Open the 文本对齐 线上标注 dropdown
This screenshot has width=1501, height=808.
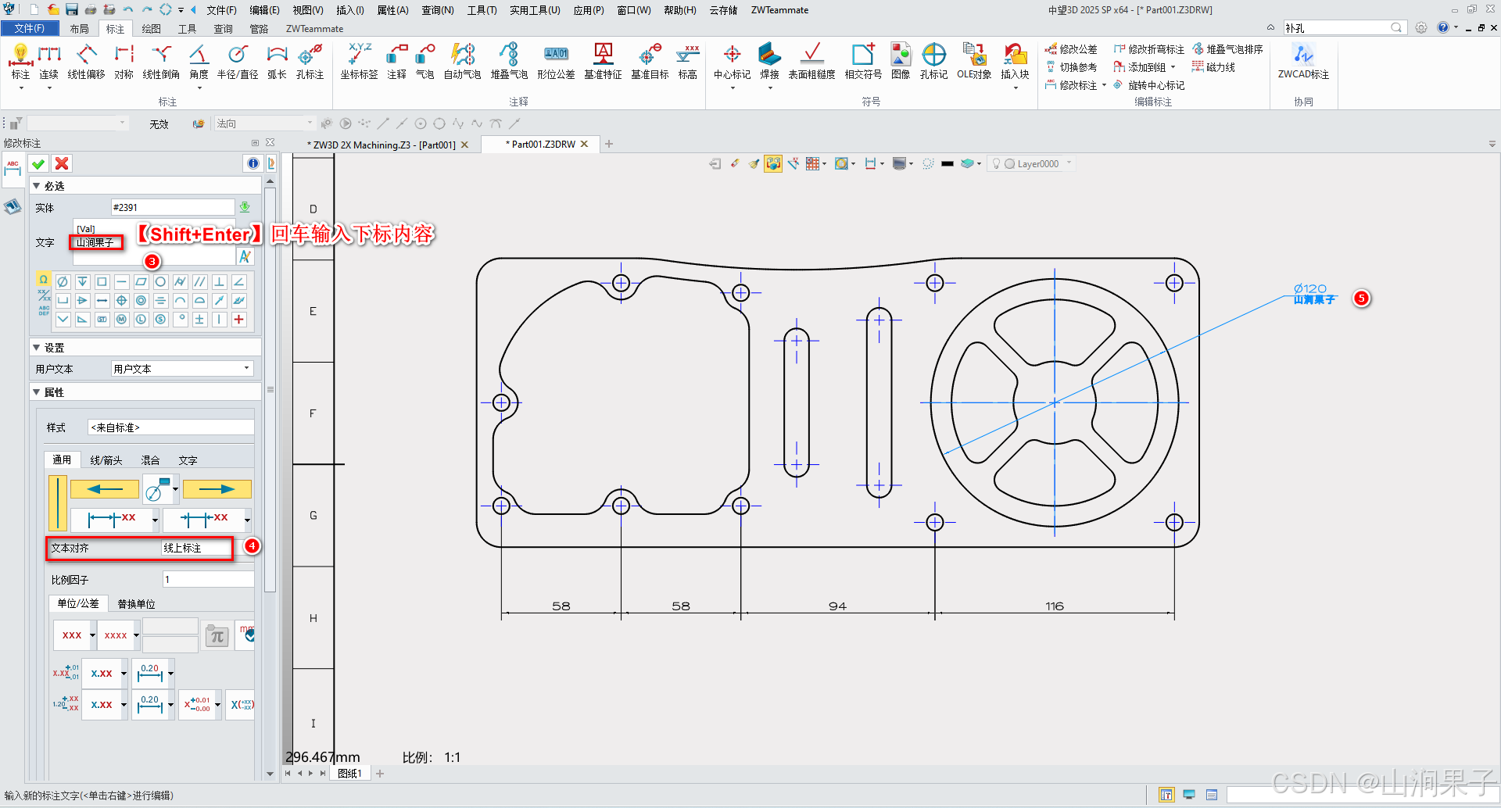[x=196, y=549]
